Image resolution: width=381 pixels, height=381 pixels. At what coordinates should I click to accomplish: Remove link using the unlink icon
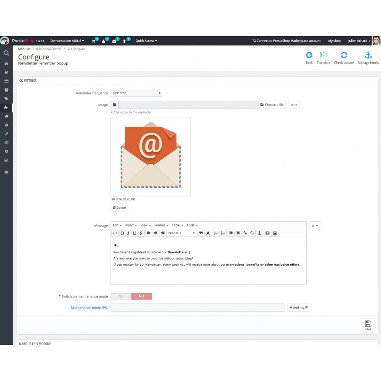click(252, 233)
